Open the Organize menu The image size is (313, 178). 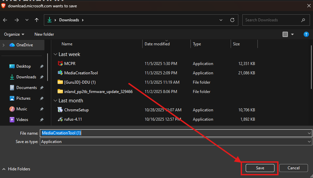point(14,34)
